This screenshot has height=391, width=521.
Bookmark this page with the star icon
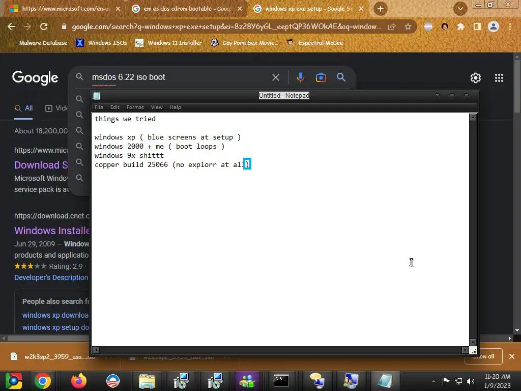[408, 26]
